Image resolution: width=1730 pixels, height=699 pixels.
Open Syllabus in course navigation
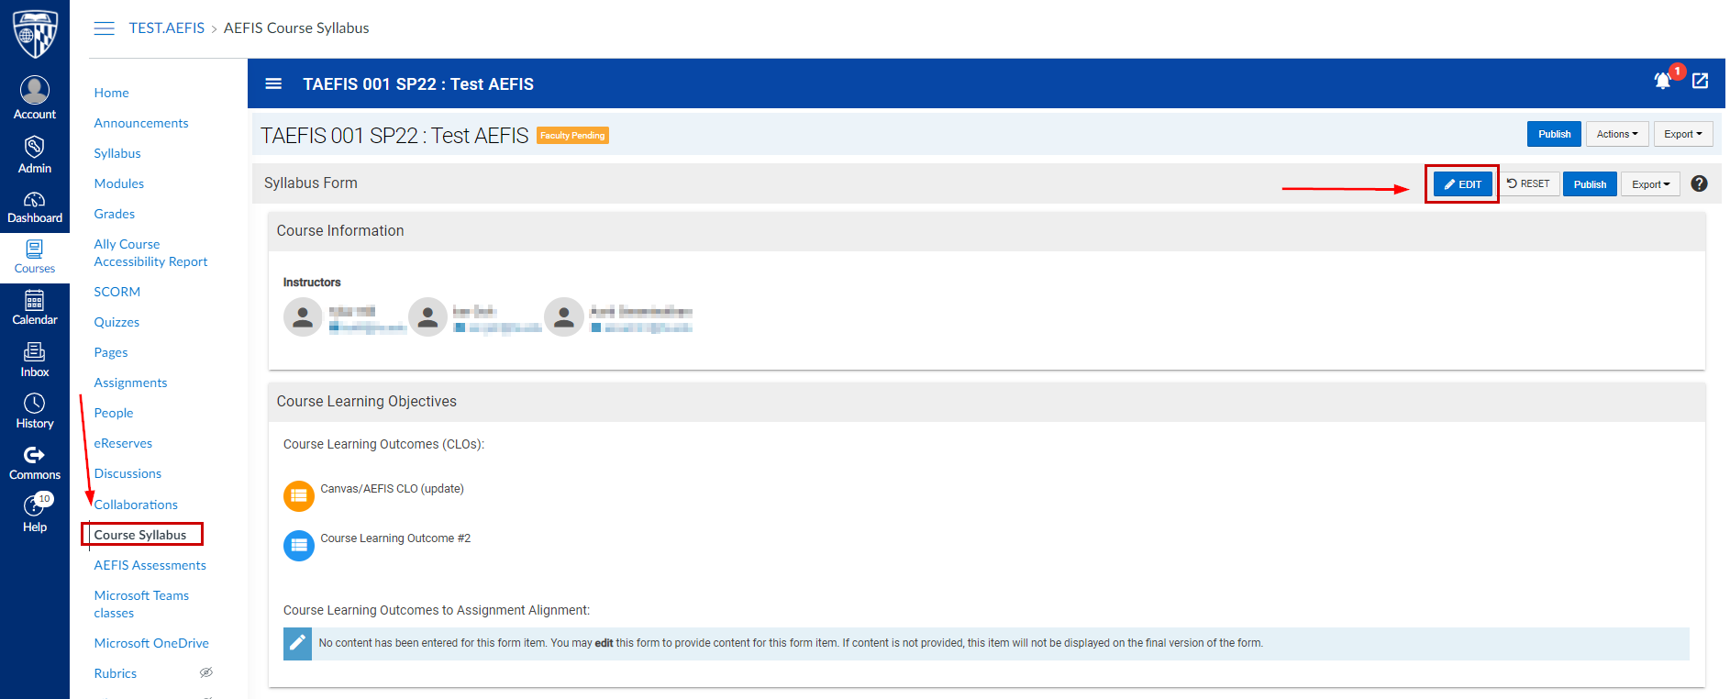tap(117, 153)
